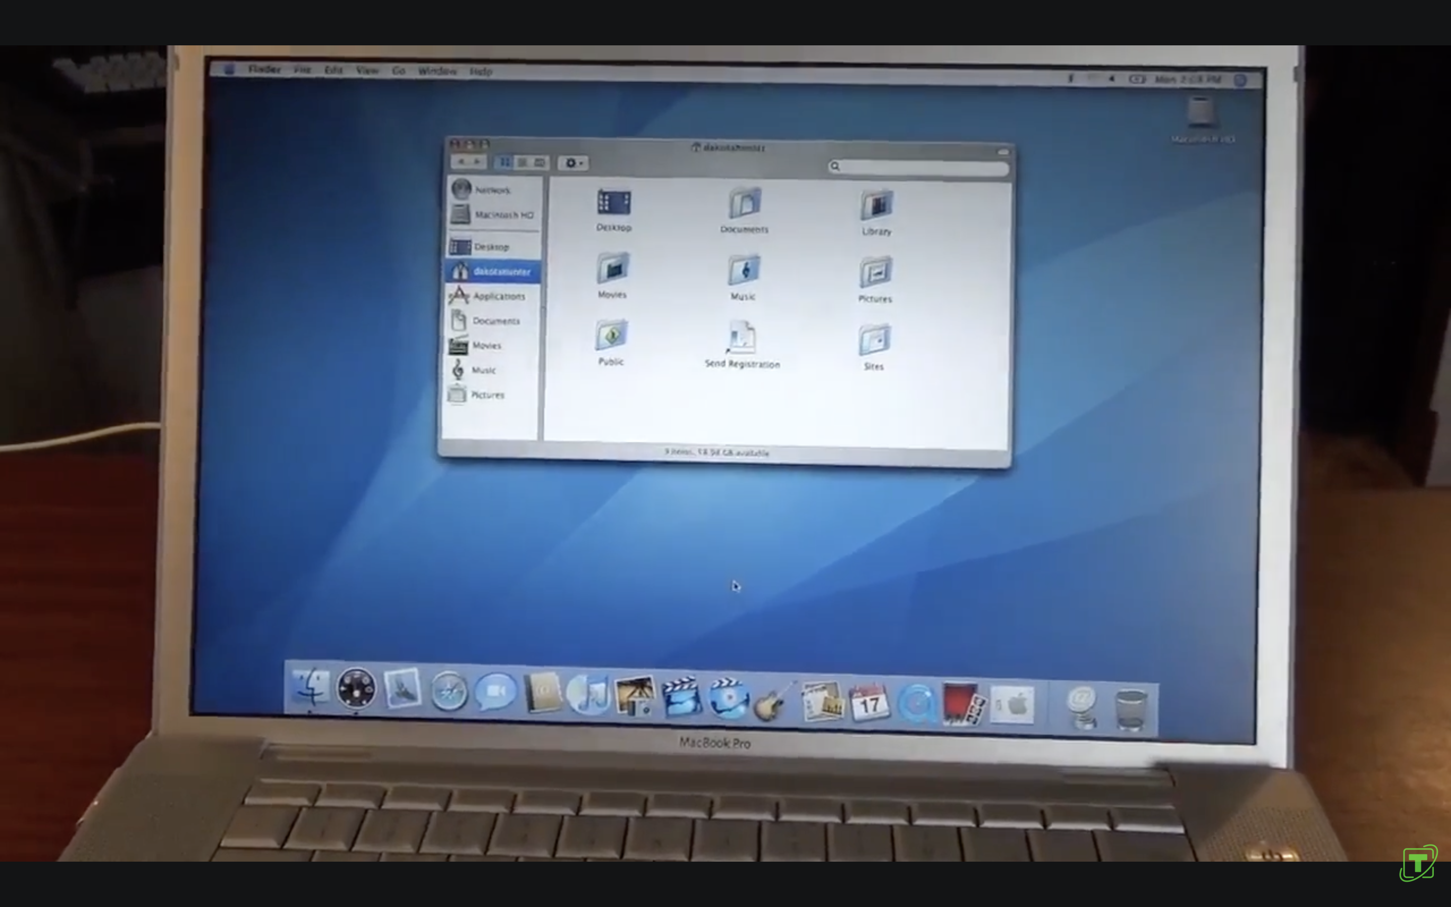Open the File menu
Screen dimensions: 1451x907
click(x=302, y=70)
